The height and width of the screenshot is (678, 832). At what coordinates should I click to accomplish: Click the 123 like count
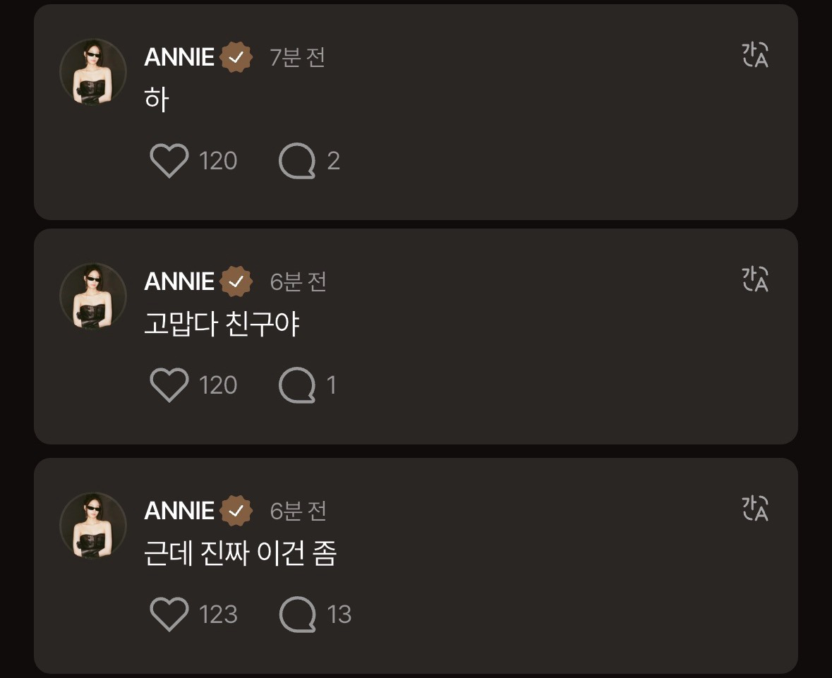[218, 614]
